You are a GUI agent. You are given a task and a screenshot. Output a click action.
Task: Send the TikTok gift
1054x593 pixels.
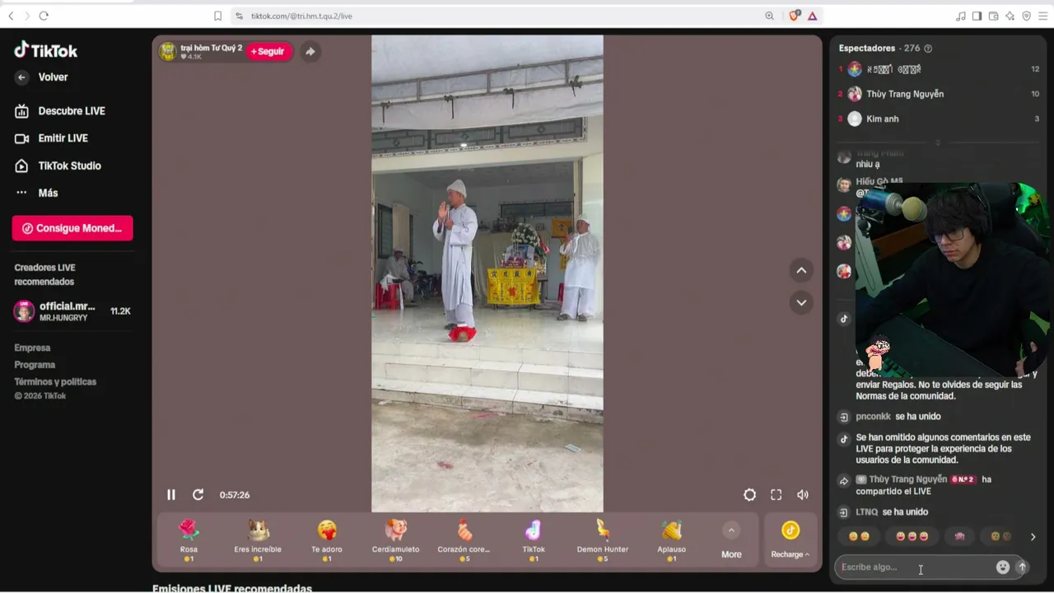[534, 540]
